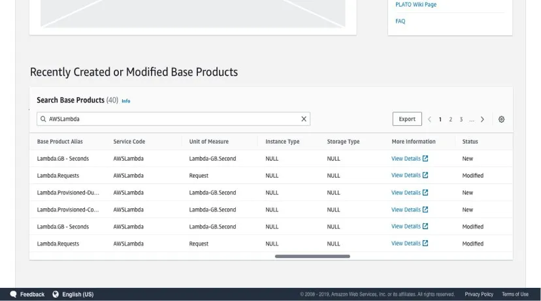The width and height of the screenshot is (541, 301).
Task: Click the horizontal table scrollbar
Action: coord(312,256)
